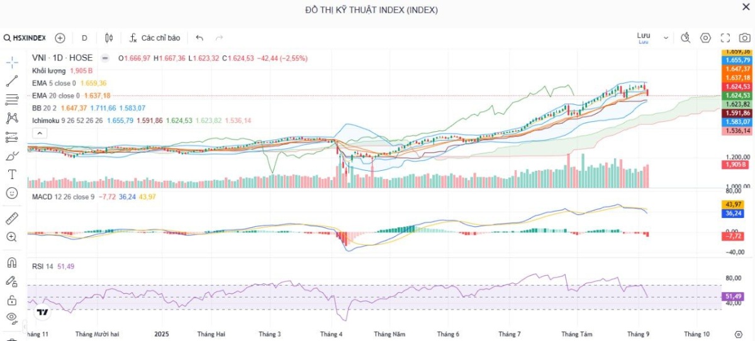Enter fullscreen chart mode
The height and width of the screenshot is (341, 755).
pos(725,38)
